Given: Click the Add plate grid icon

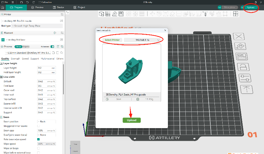Looking at the screenshot, I should [108, 14].
